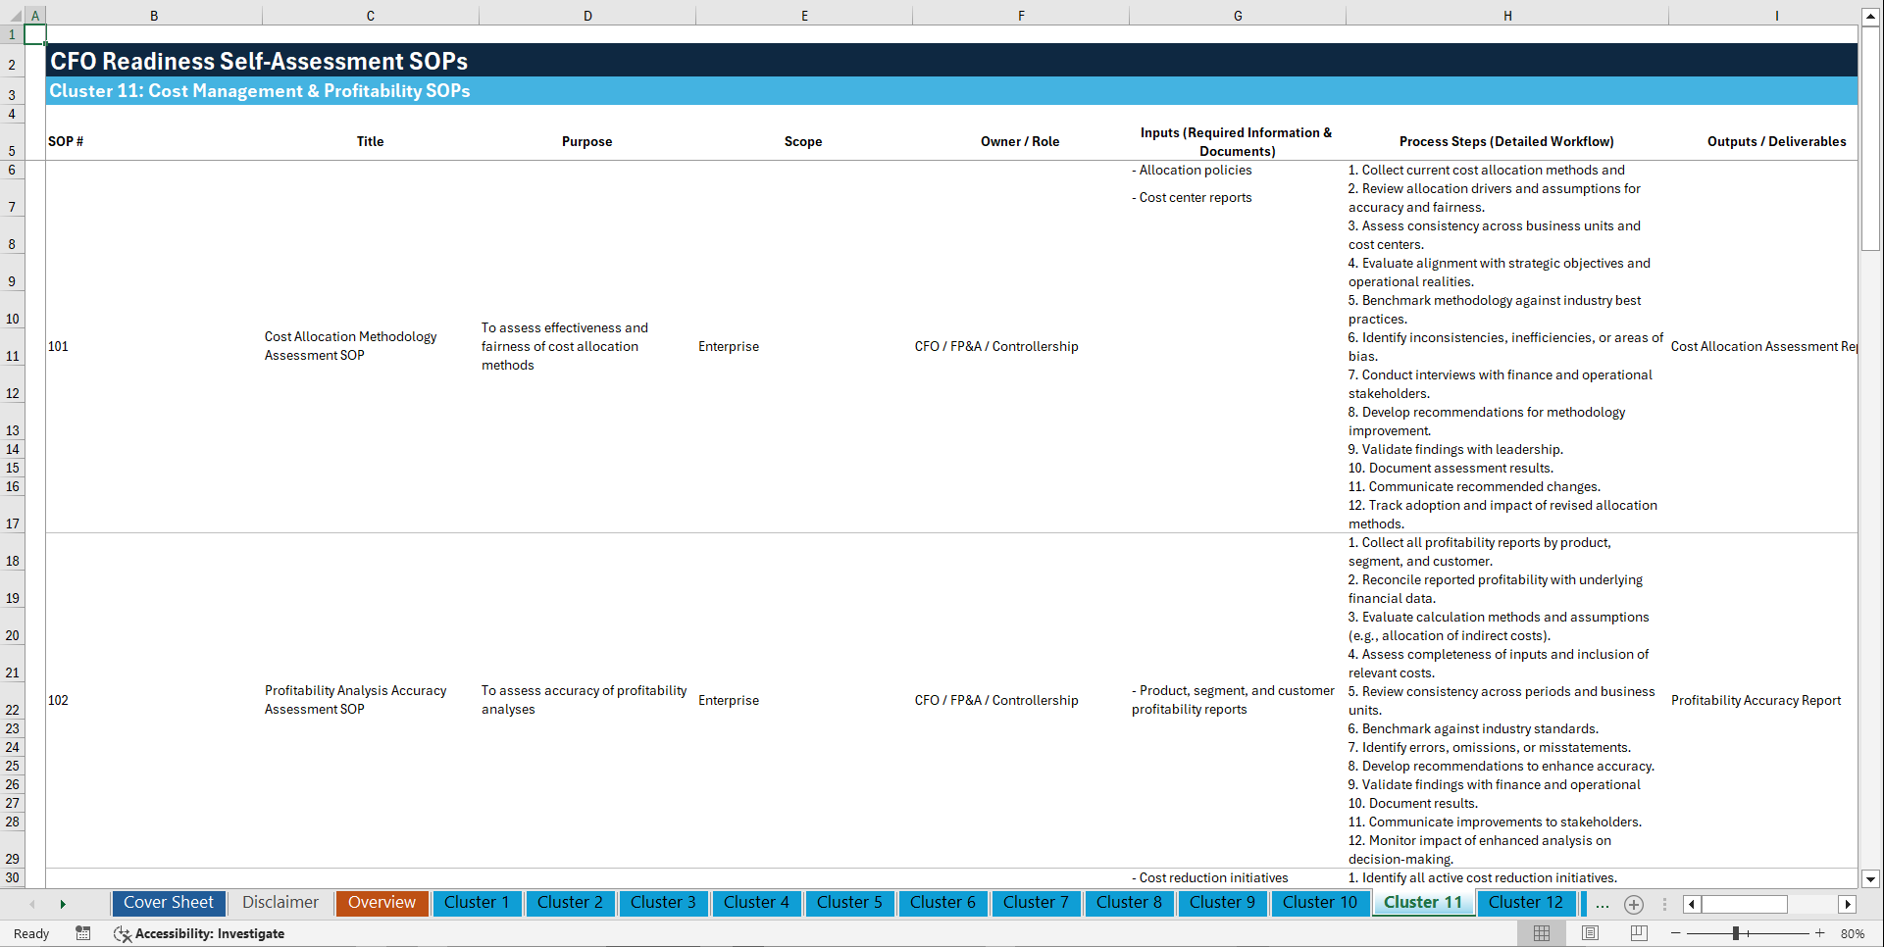The height and width of the screenshot is (947, 1884).
Task: Click the Cluster 12 sheet tab
Action: point(1526,903)
